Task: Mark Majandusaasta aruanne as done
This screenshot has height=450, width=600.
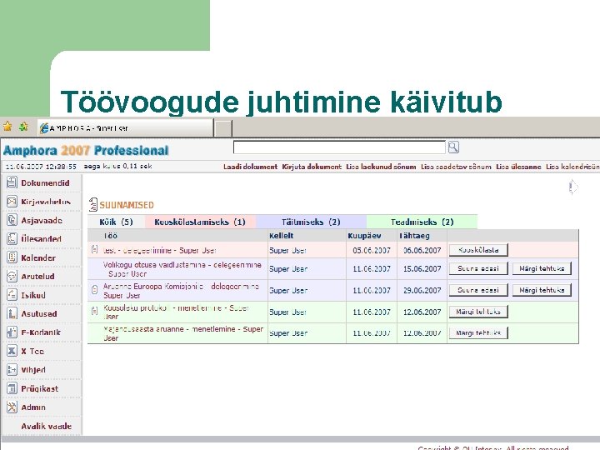Action: 478,332
